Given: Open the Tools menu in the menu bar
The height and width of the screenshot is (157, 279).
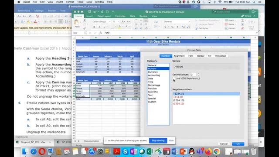Looking at the screenshot, I should 80,2.
